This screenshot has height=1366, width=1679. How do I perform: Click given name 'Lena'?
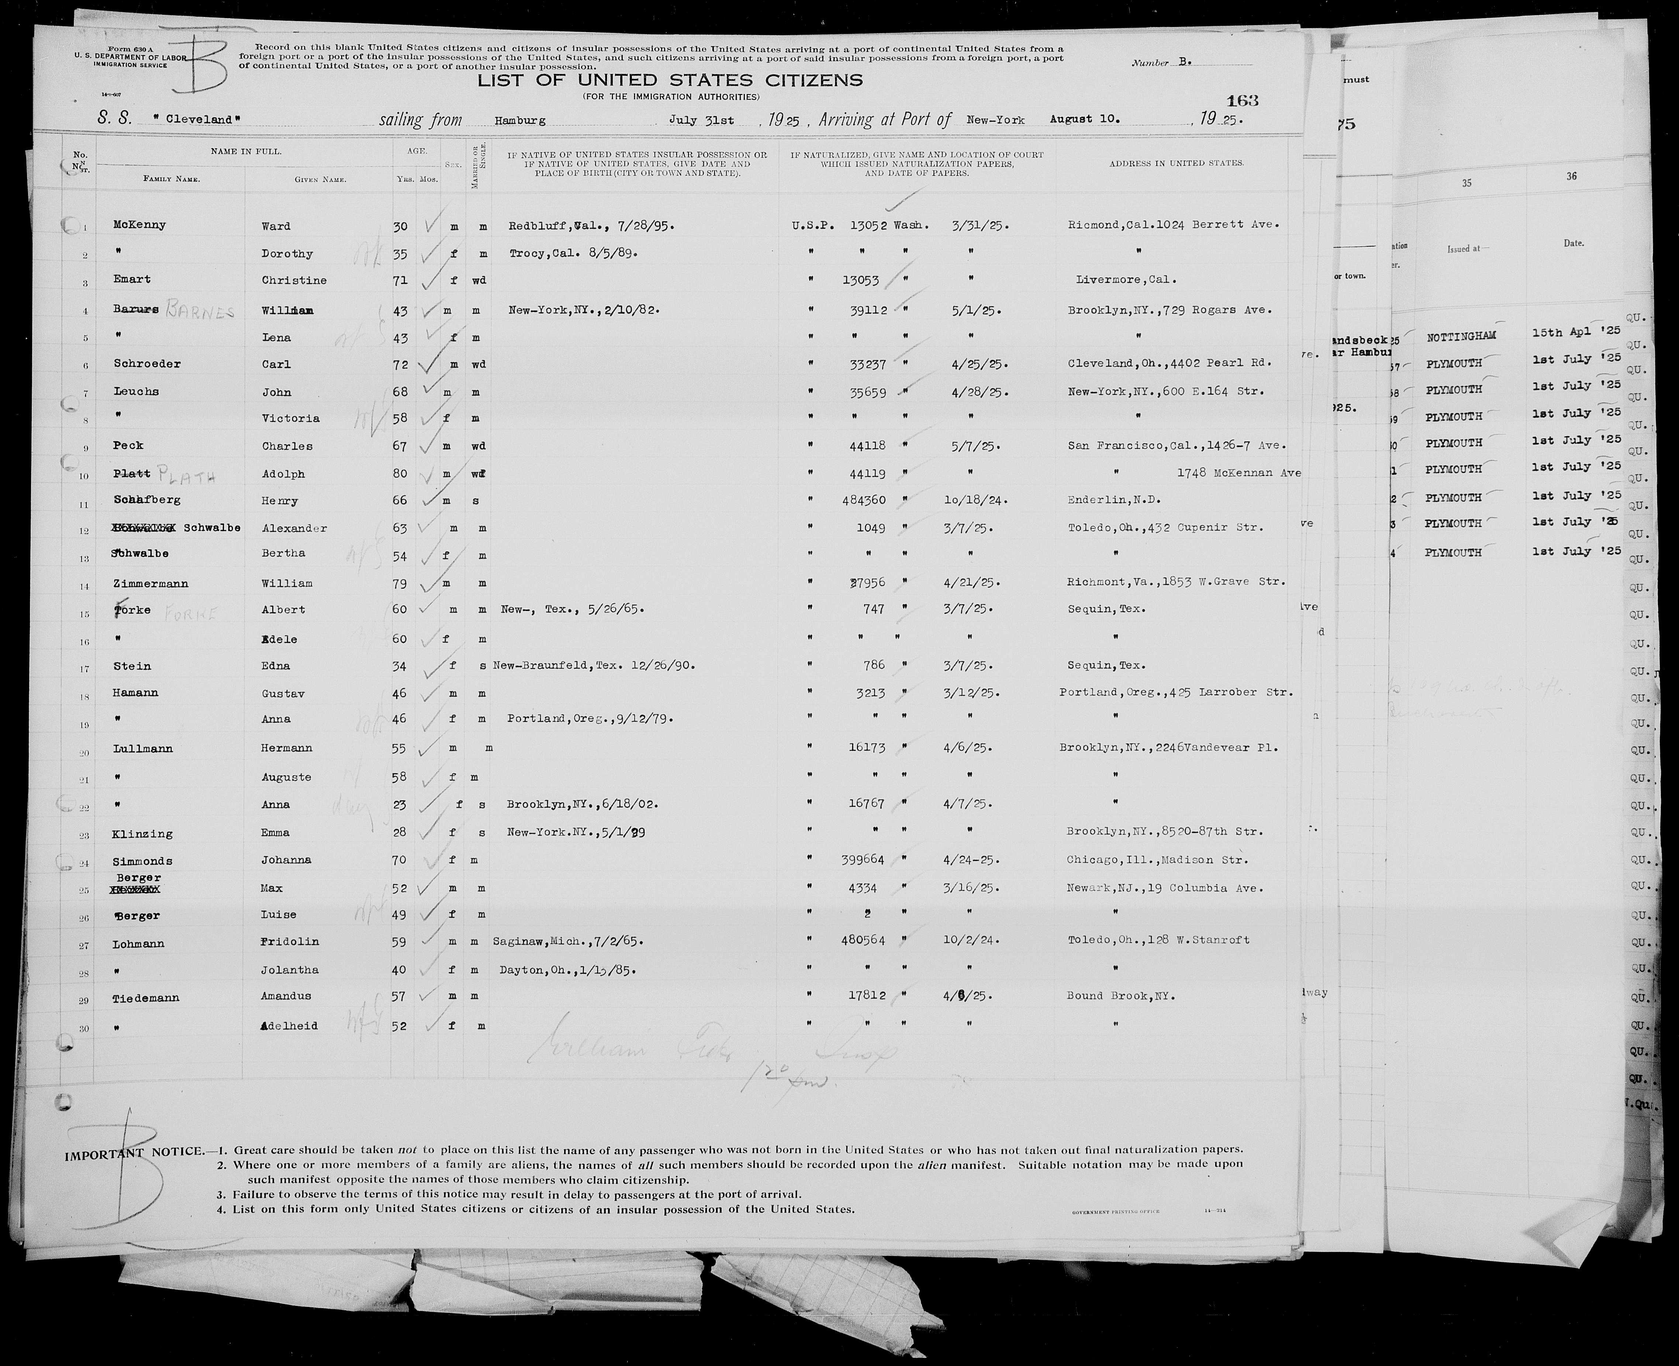(276, 337)
